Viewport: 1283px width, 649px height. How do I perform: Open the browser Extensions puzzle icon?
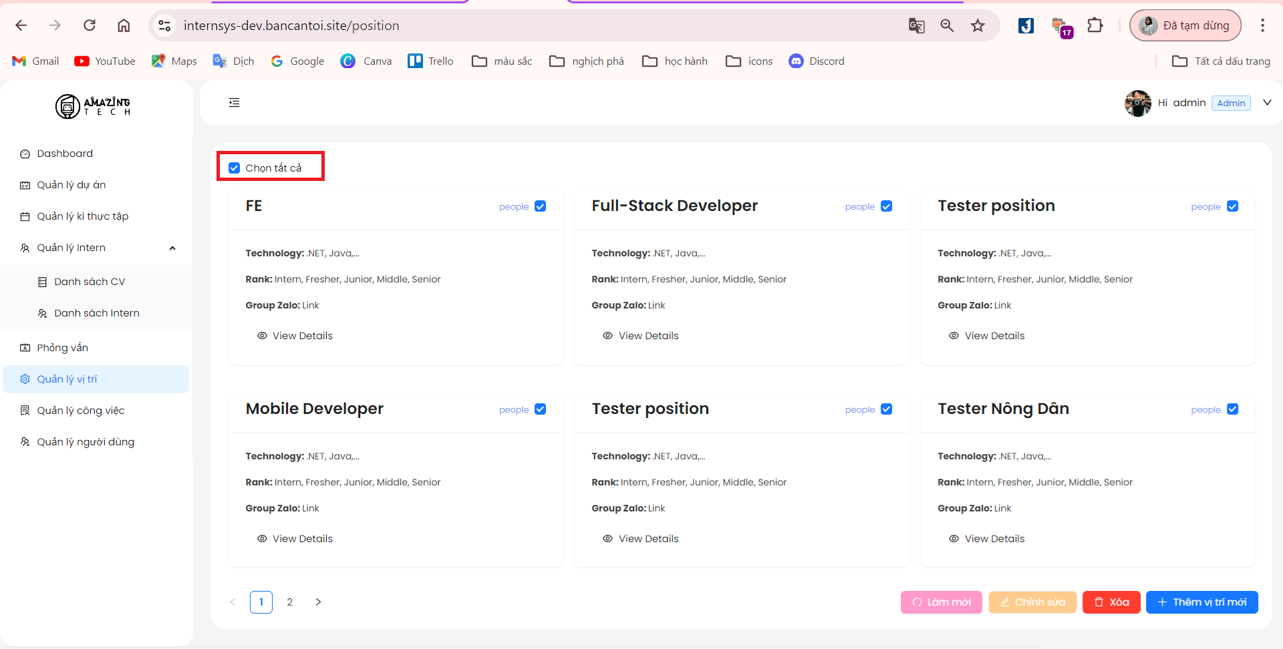(x=1095, y=25)
